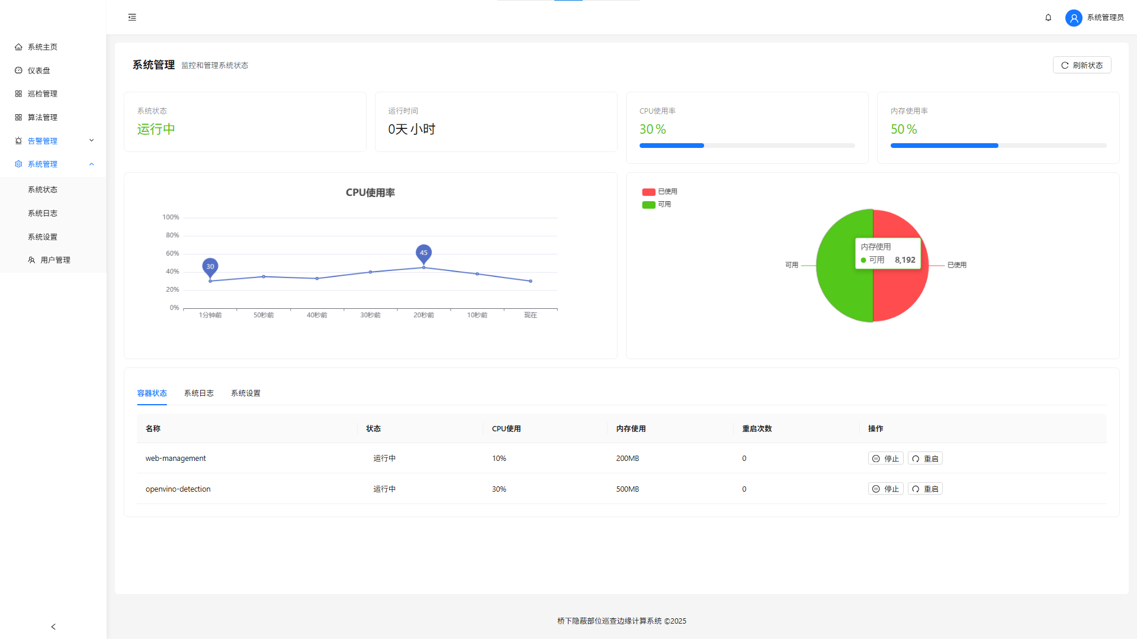Switch to the 容器状态 tab
This screenshot has width=1137, height=639.
coord(152,393)
